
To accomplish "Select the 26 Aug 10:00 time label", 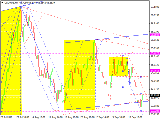I will click(x=87, y=117).
